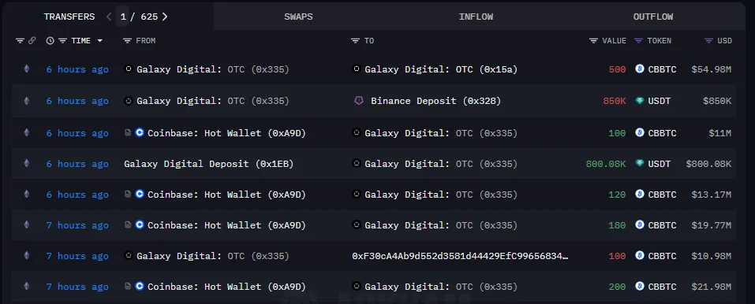The width and height of the screenshot is (755, 304).
Task: Click the Ethereum icon on first row
Action: pyautogui.click(x=27, y=69)
